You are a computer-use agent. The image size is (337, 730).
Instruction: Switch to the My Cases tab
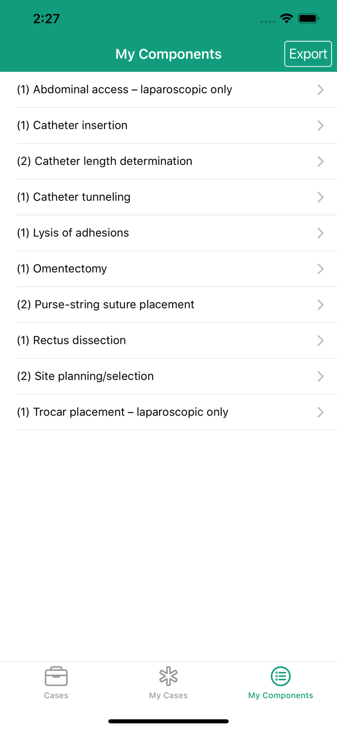(x=168, y=683)
